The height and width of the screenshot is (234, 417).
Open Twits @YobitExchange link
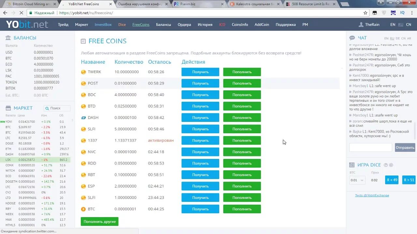372,195
